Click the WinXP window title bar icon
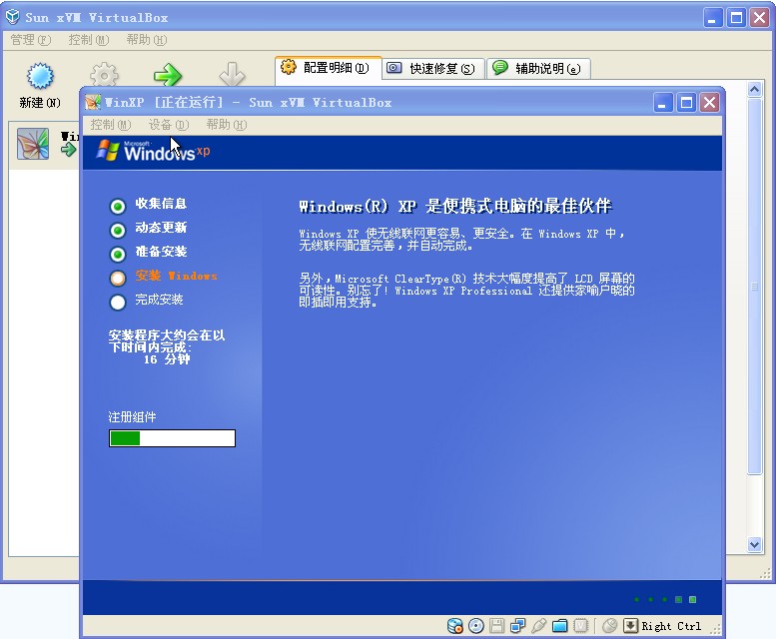776x639 pixels. coord(93,103)
